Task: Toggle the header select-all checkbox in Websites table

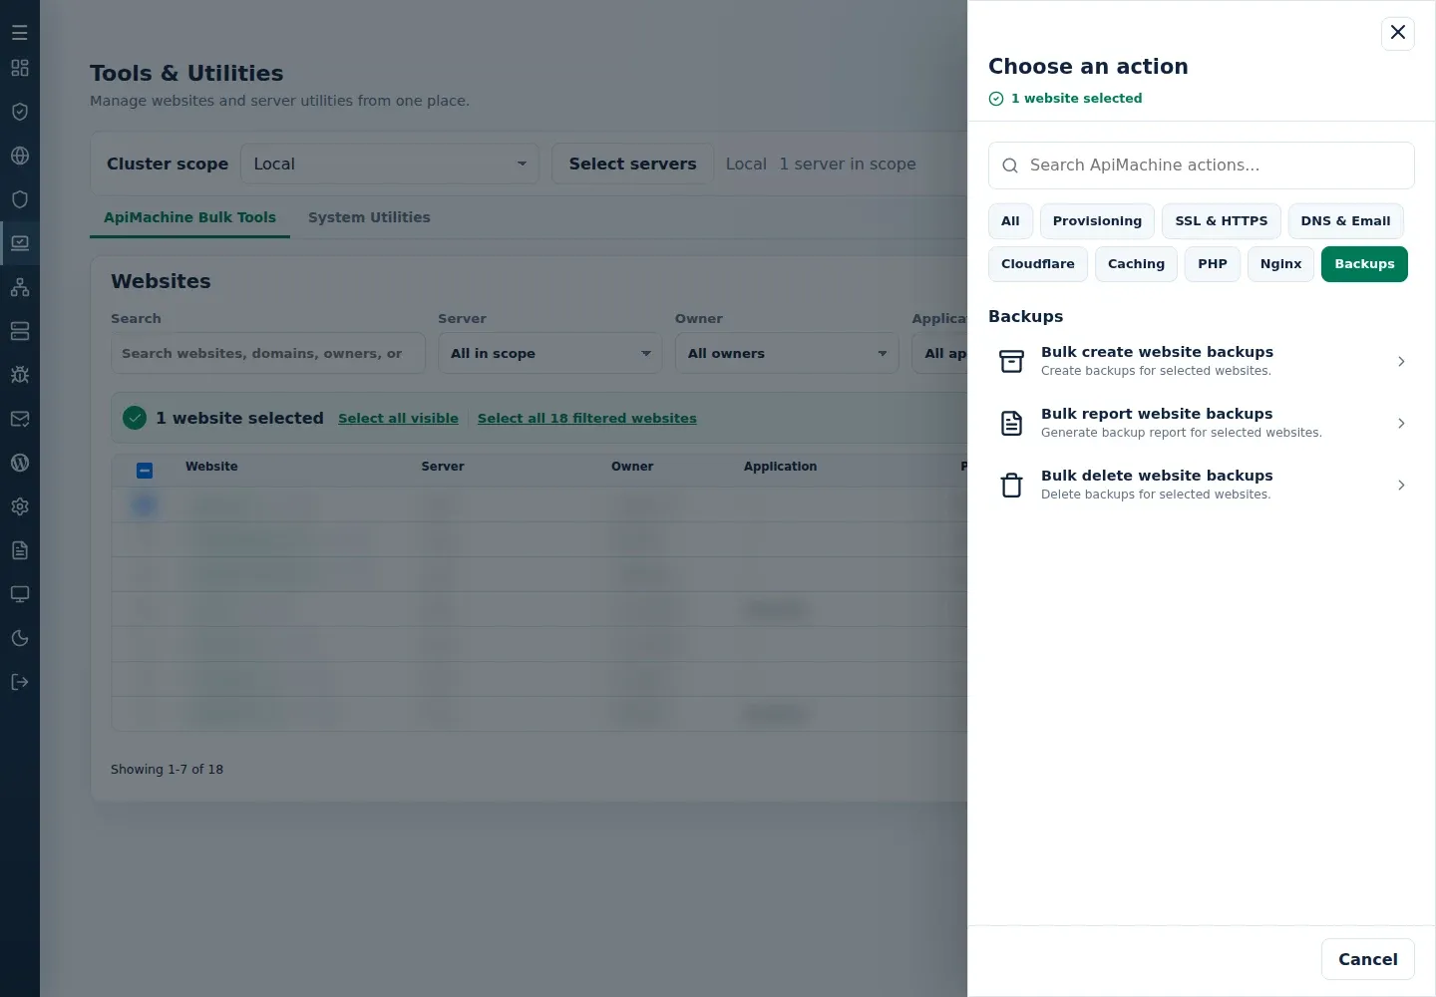Action: (145, 471)
